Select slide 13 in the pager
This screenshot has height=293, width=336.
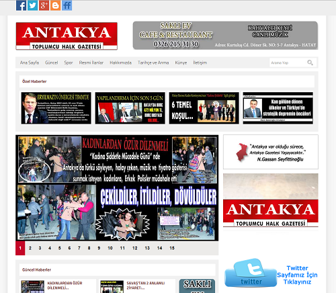tap(147, 248)
